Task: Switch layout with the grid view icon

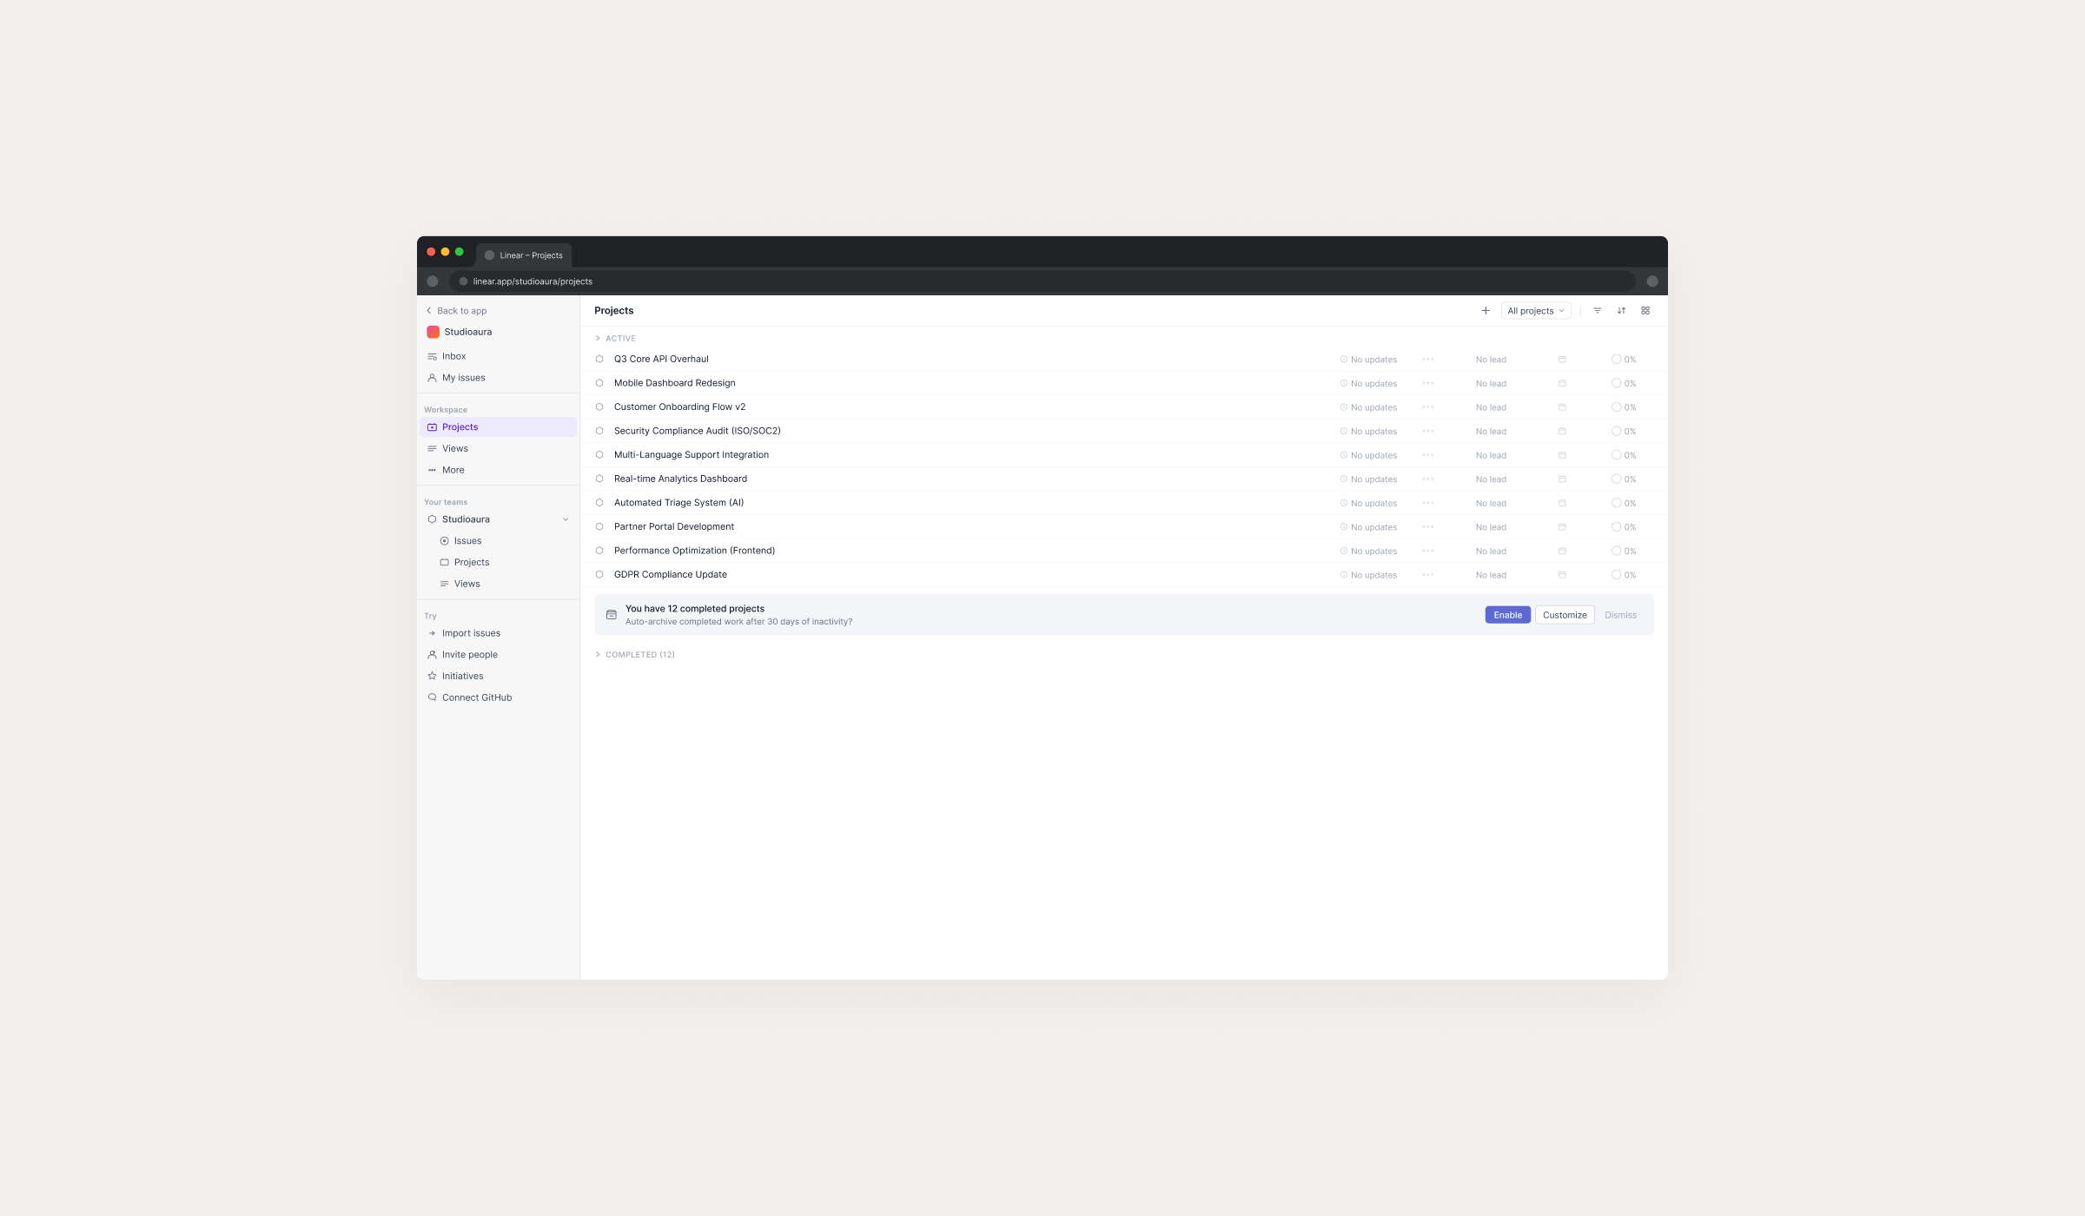Action: (x=1645, y=311)
